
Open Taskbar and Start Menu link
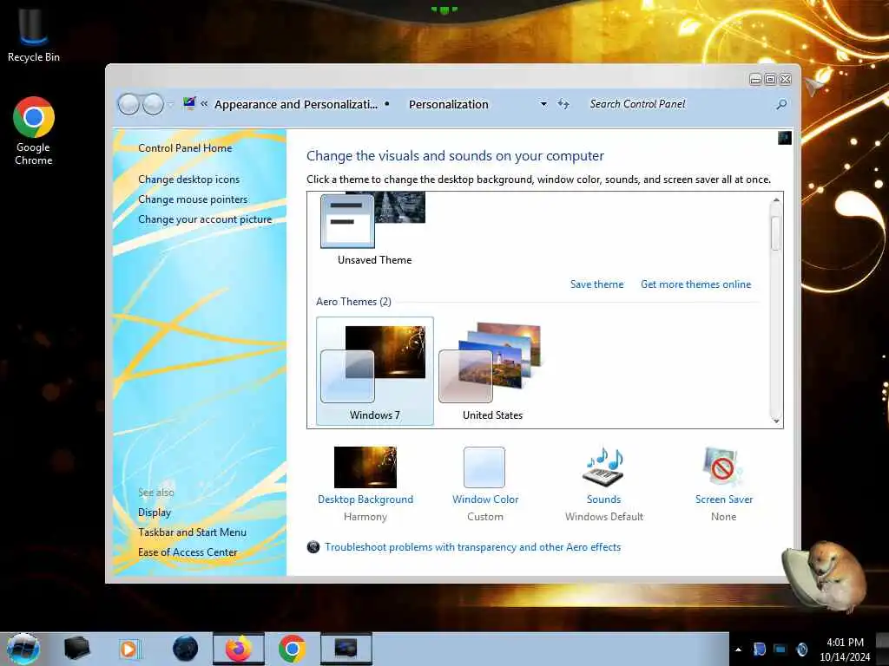point(192,532)
